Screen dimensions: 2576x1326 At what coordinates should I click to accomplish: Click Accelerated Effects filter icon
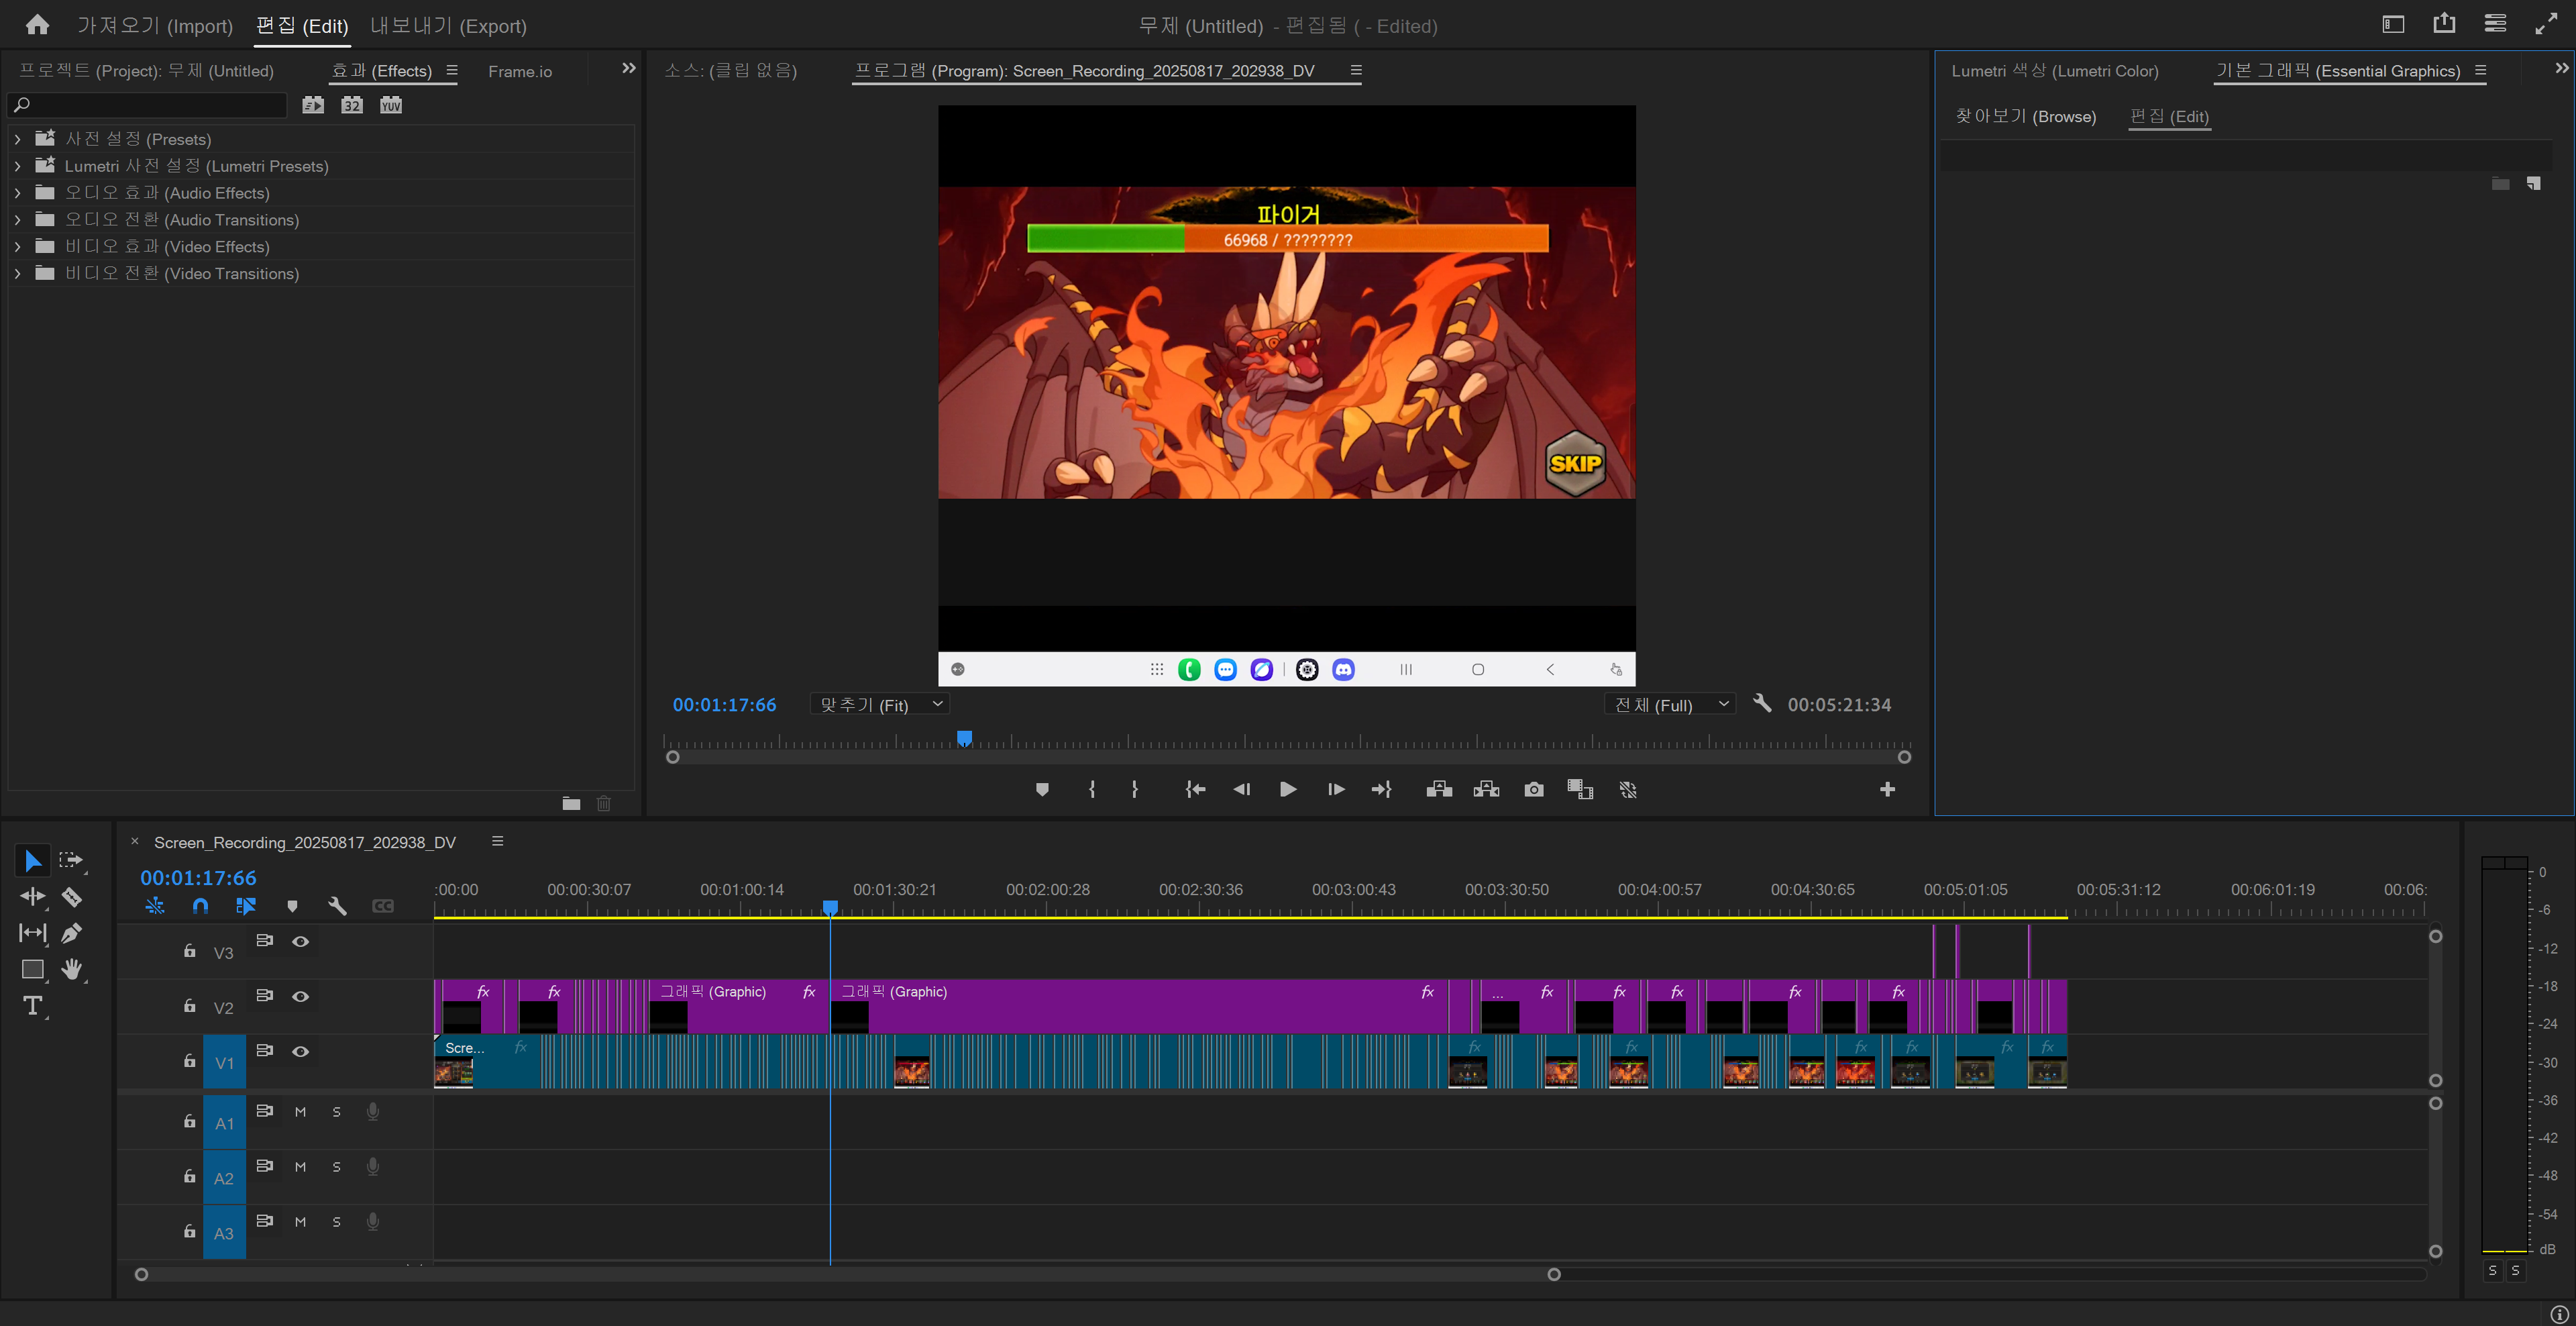[313, 105]
